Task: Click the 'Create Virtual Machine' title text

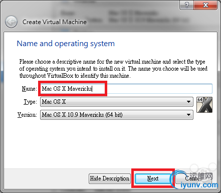Action: 55,22
